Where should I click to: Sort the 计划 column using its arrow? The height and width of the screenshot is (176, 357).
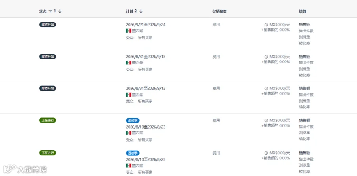click(141, 11)
